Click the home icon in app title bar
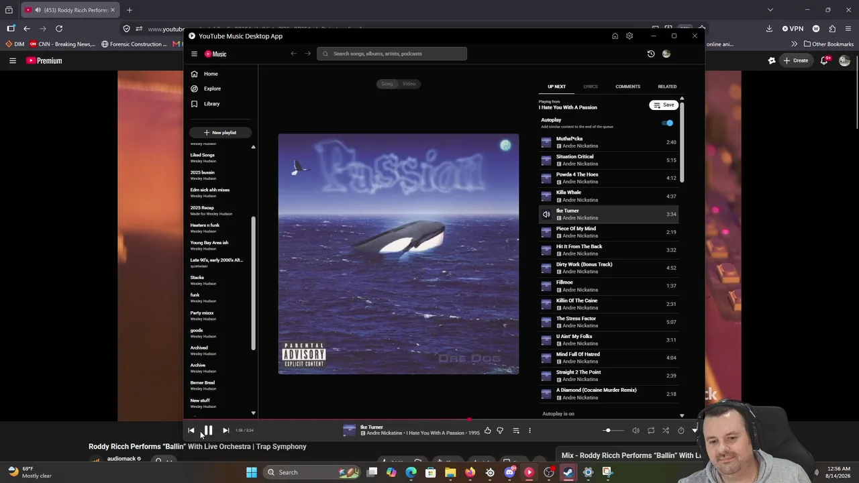This screenshot has width=859, height=483. pyautogui.click(x=615, y=36)
